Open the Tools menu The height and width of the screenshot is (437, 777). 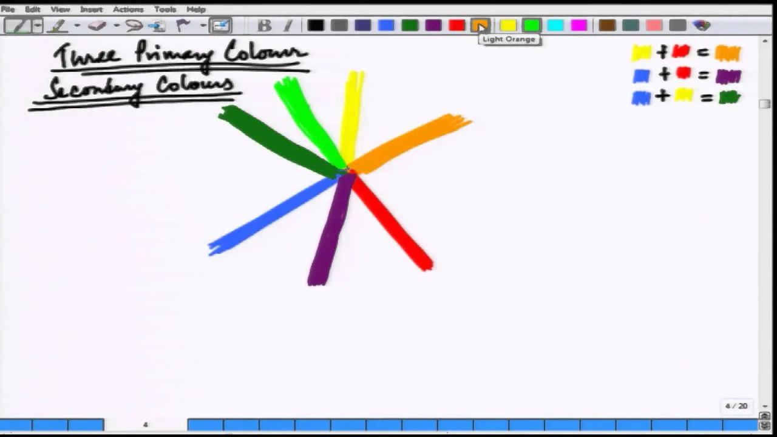pos(165,9)
